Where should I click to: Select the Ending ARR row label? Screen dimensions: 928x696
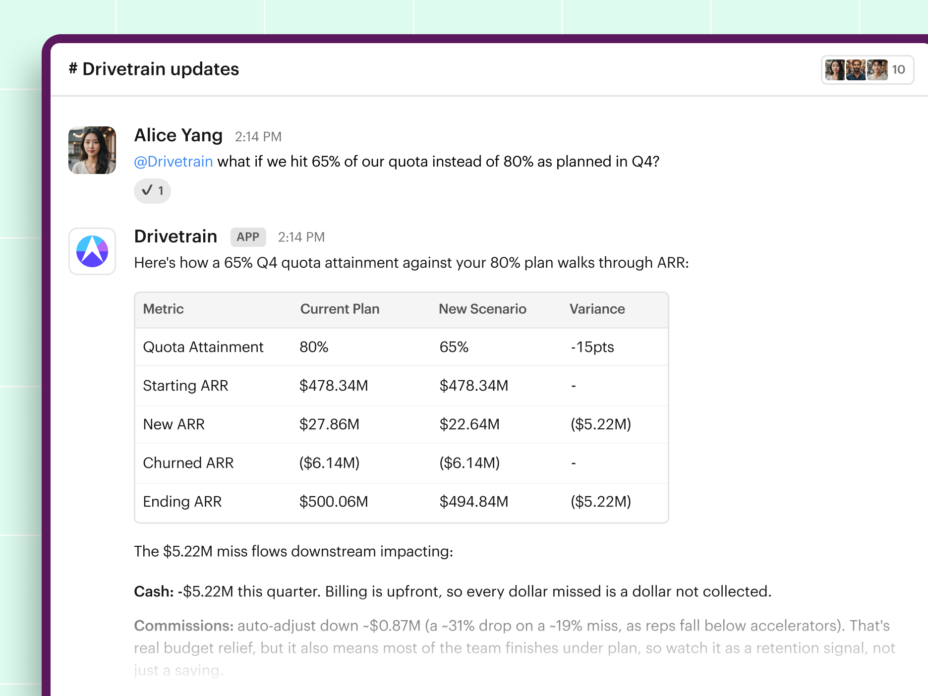pos(182,502)
